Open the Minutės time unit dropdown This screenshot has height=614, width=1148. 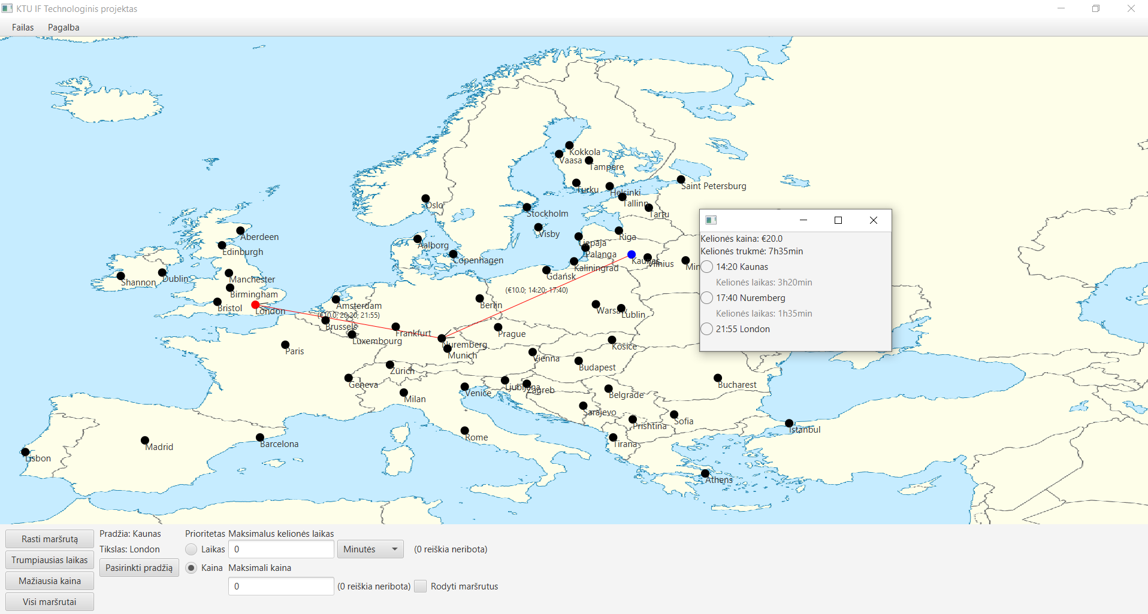pyautogui.click(x=371, y=549)
